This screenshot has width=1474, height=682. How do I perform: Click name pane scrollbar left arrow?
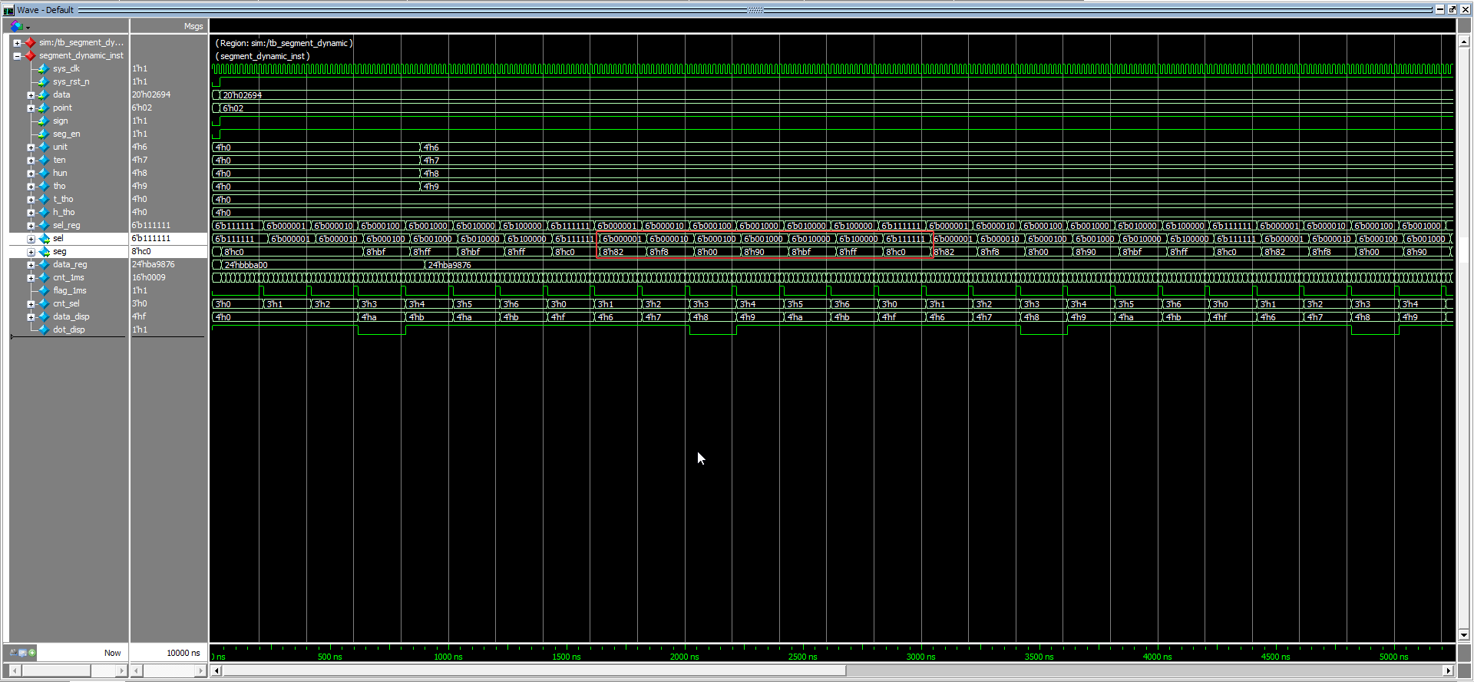15,670
